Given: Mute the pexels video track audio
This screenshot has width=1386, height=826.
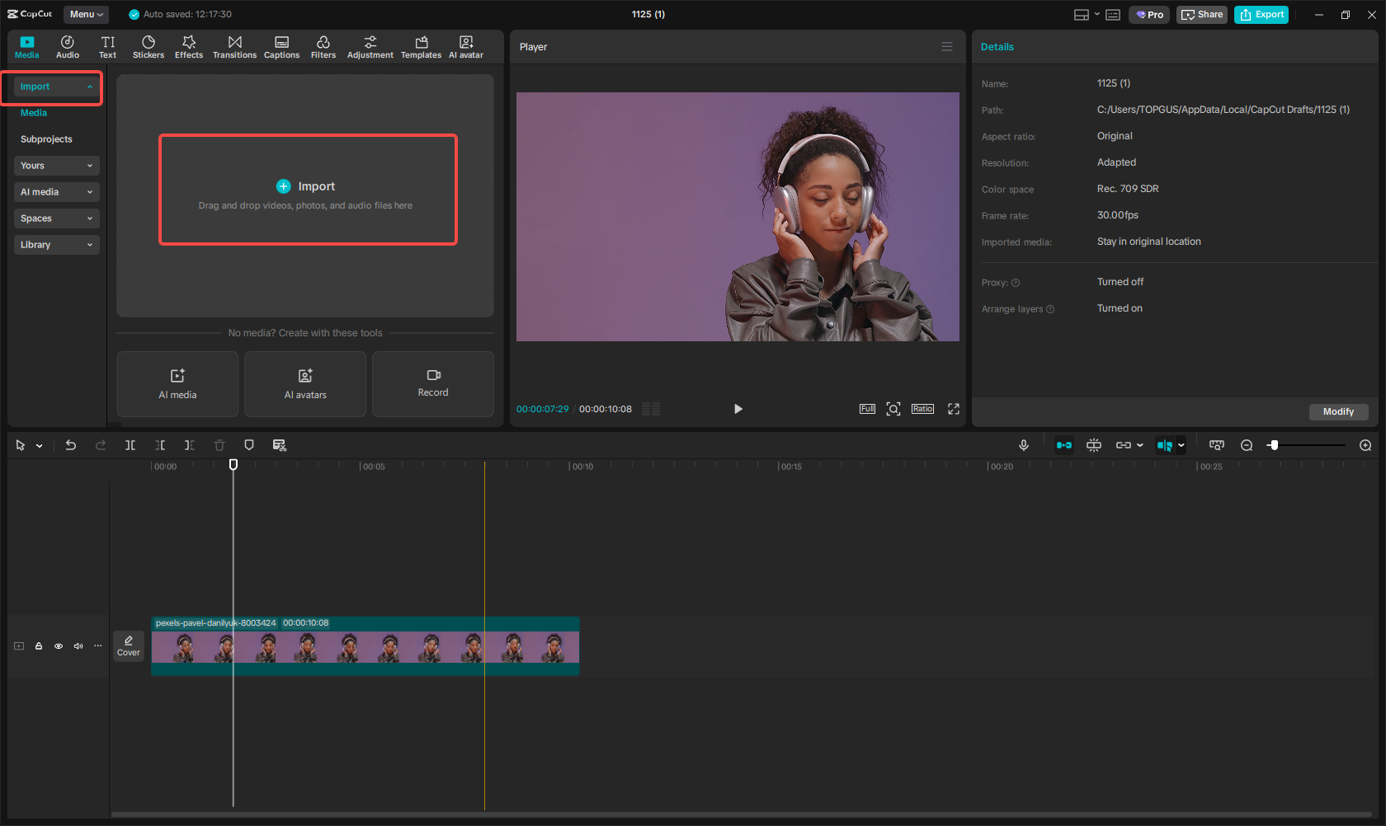Looking at the screenshot, I should (x=78, y=646).
